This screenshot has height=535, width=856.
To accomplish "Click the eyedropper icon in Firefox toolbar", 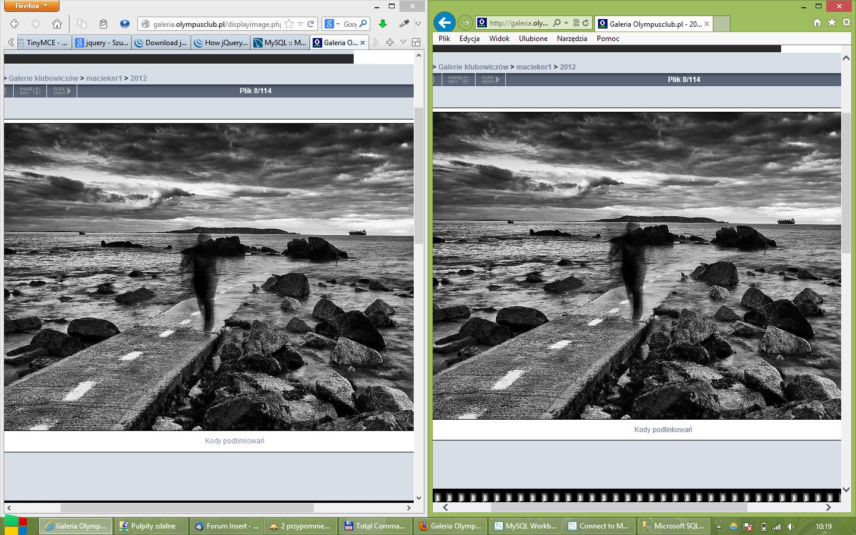I will [404, 24].
